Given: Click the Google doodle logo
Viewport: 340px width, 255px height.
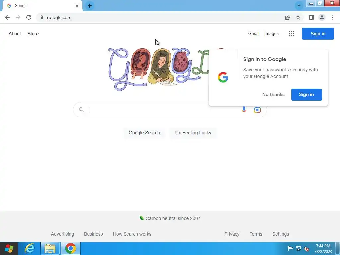Looking at the screenshot, I should click(158, 69).
